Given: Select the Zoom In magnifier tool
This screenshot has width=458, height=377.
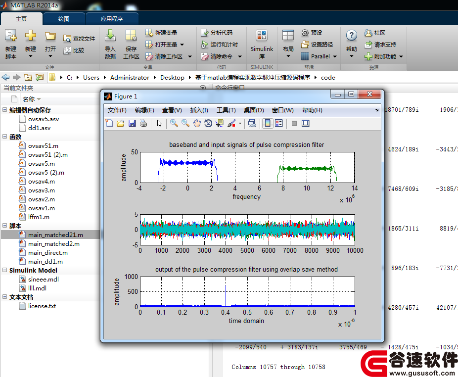Looking at the screenshot, I should pos(174,123).
